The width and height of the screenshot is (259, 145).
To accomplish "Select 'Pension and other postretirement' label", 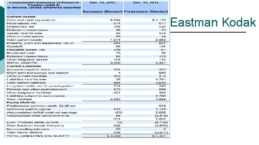I will 37,89.
